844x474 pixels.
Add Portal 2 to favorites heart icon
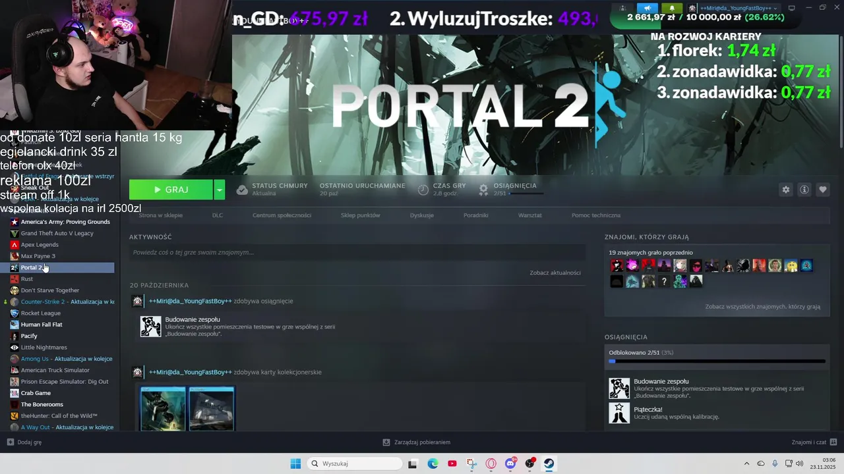(823, 190)
